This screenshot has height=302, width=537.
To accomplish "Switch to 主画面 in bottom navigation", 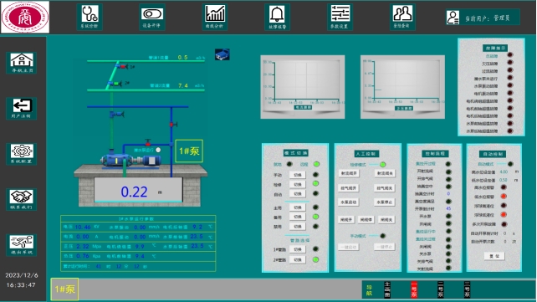I will pyautogui.click(x=387, y=289).
